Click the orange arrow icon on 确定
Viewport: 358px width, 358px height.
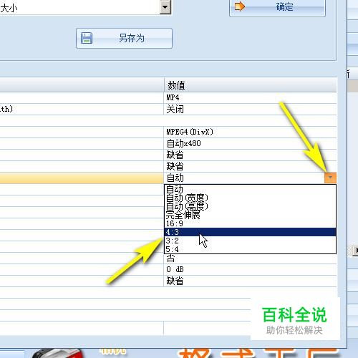[x=240, y=6]
